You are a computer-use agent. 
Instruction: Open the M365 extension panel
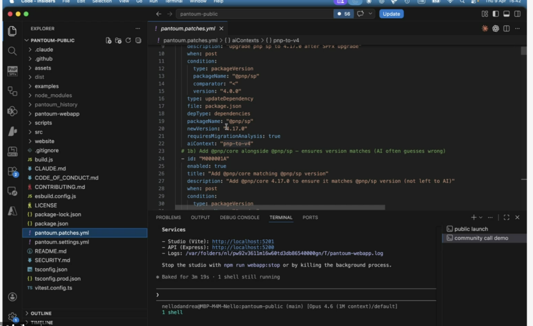[x=12, y=152]
